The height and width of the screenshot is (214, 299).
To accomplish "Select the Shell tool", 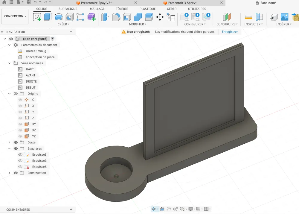I will (x=127, y=17).
